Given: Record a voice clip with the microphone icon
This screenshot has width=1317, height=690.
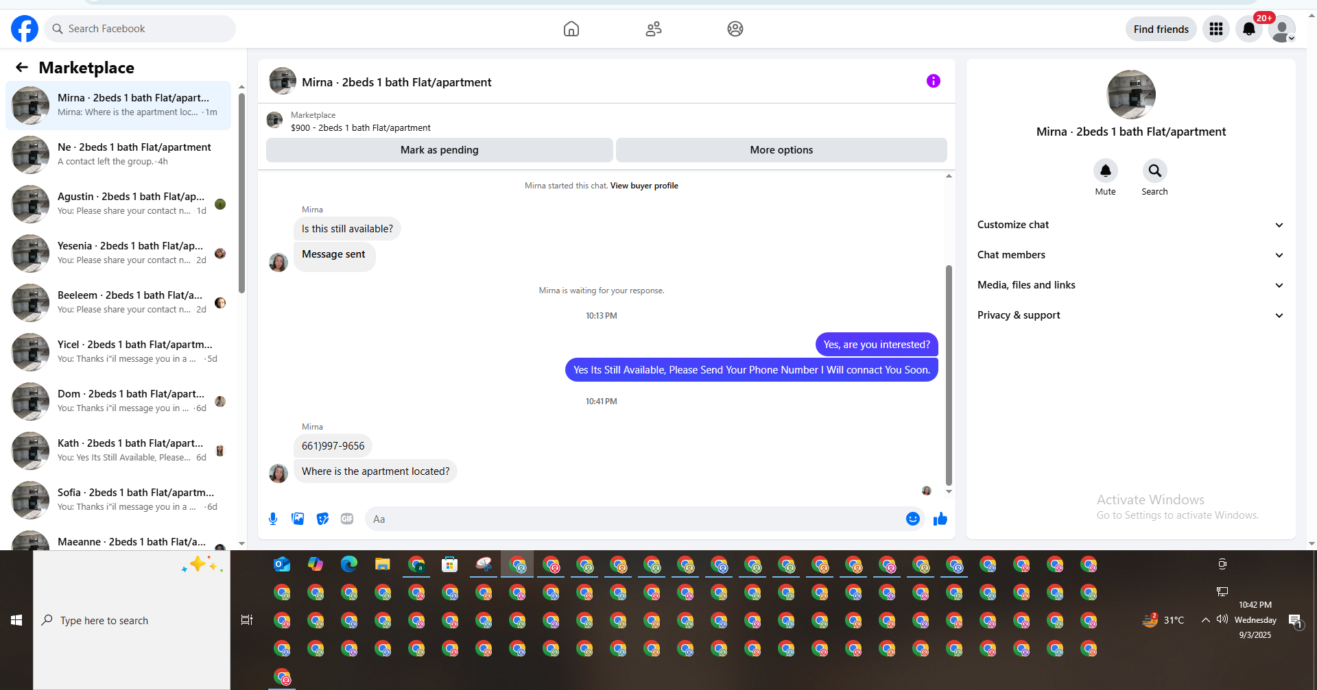Looking at the screenshot, I should [273, 519].
